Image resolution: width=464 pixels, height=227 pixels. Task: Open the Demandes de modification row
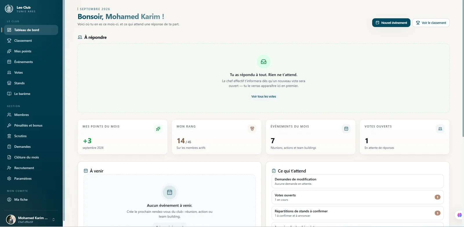click(358, 181)
